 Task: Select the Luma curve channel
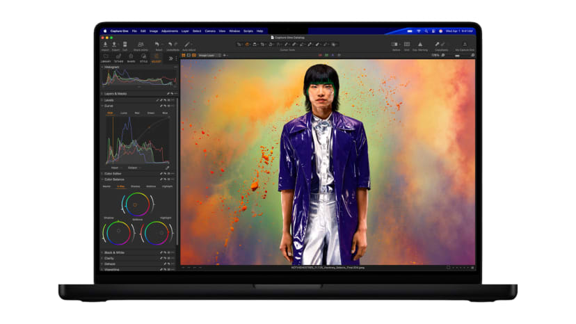click(x=124, y=112)
